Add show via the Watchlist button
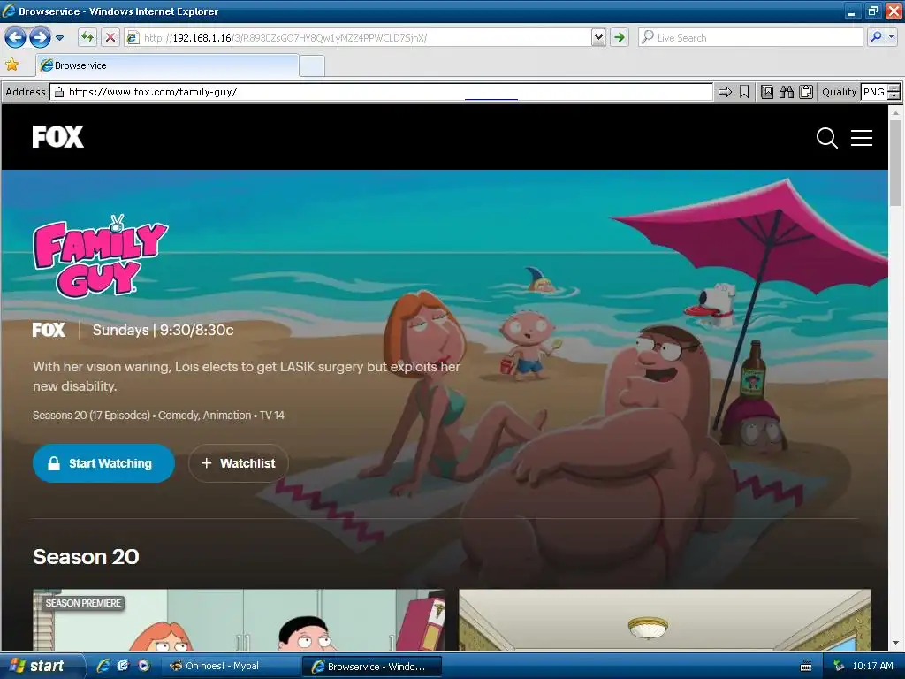Screen dimensions: 905x679 tap(239, 463)
